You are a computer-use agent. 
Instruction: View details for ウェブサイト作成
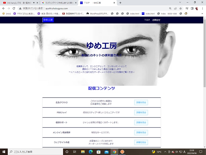coord(141,142)
